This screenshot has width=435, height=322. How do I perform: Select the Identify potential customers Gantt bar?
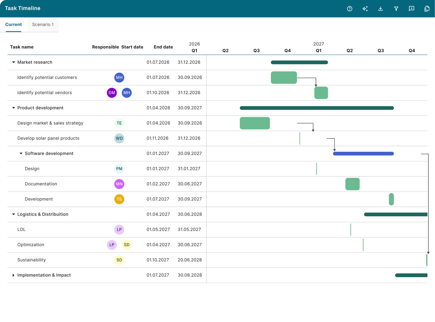pyautogui.click(x=284, y=78)
